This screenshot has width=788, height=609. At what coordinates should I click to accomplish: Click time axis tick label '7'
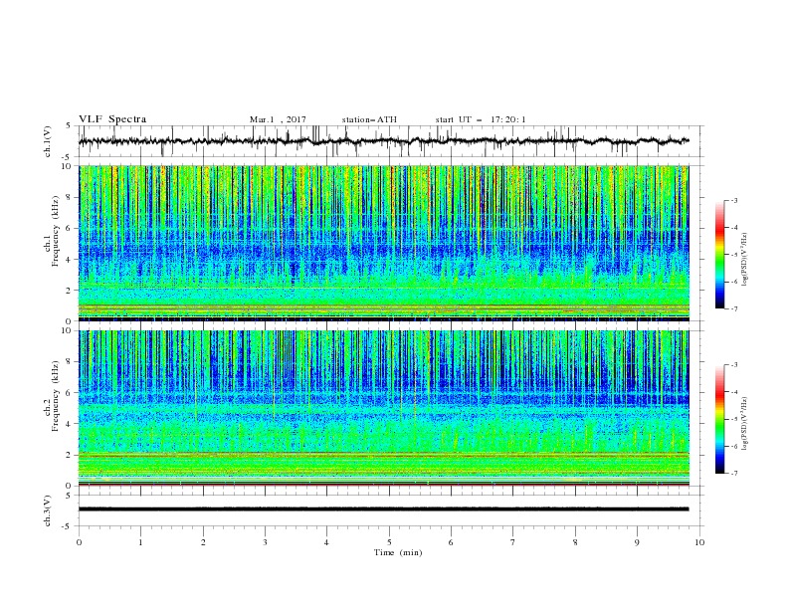513,542
